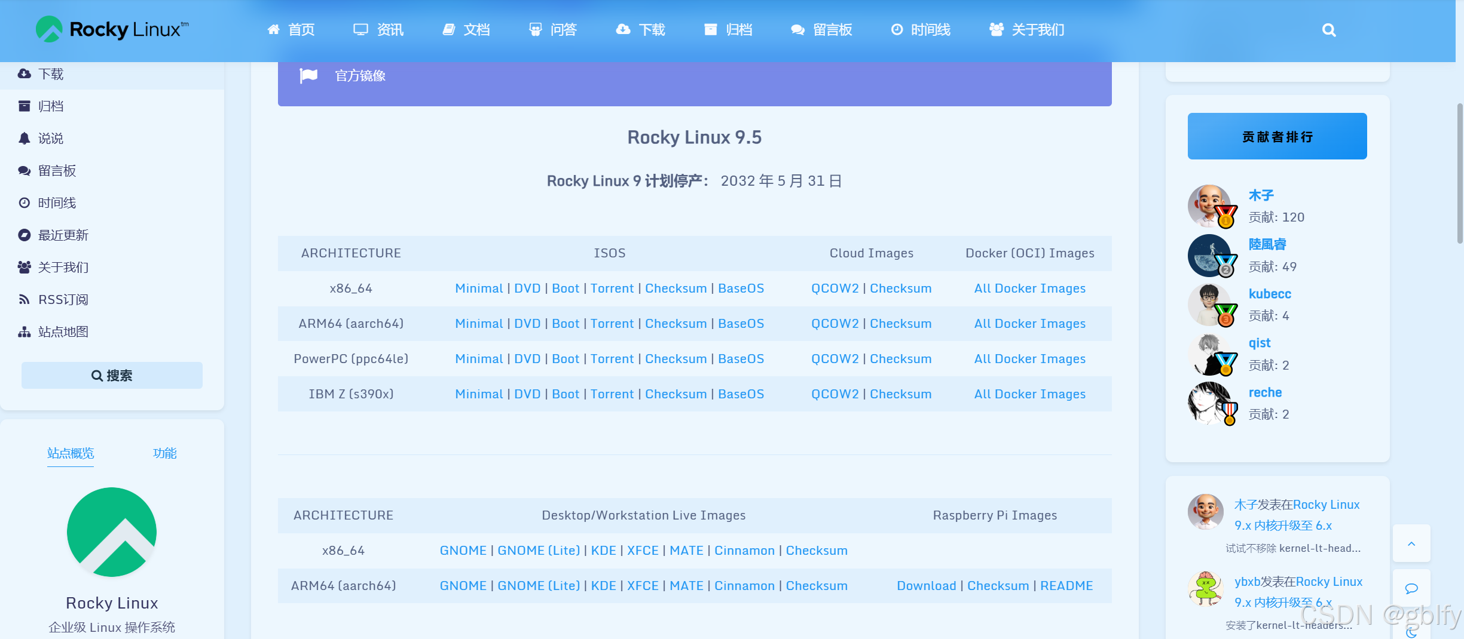Open 木子 comment on kernel upgrade post
This screenshot has width=1464, height=639.
point(1297,515)
